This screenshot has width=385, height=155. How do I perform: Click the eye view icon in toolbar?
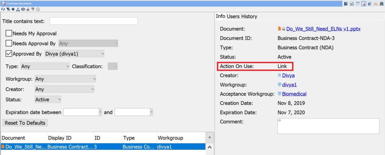point(23,9)
